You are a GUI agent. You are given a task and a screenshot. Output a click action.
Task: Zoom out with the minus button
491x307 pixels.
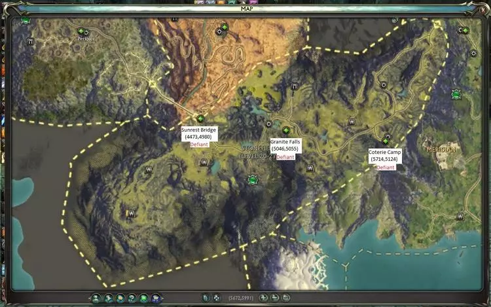(274, 298)
